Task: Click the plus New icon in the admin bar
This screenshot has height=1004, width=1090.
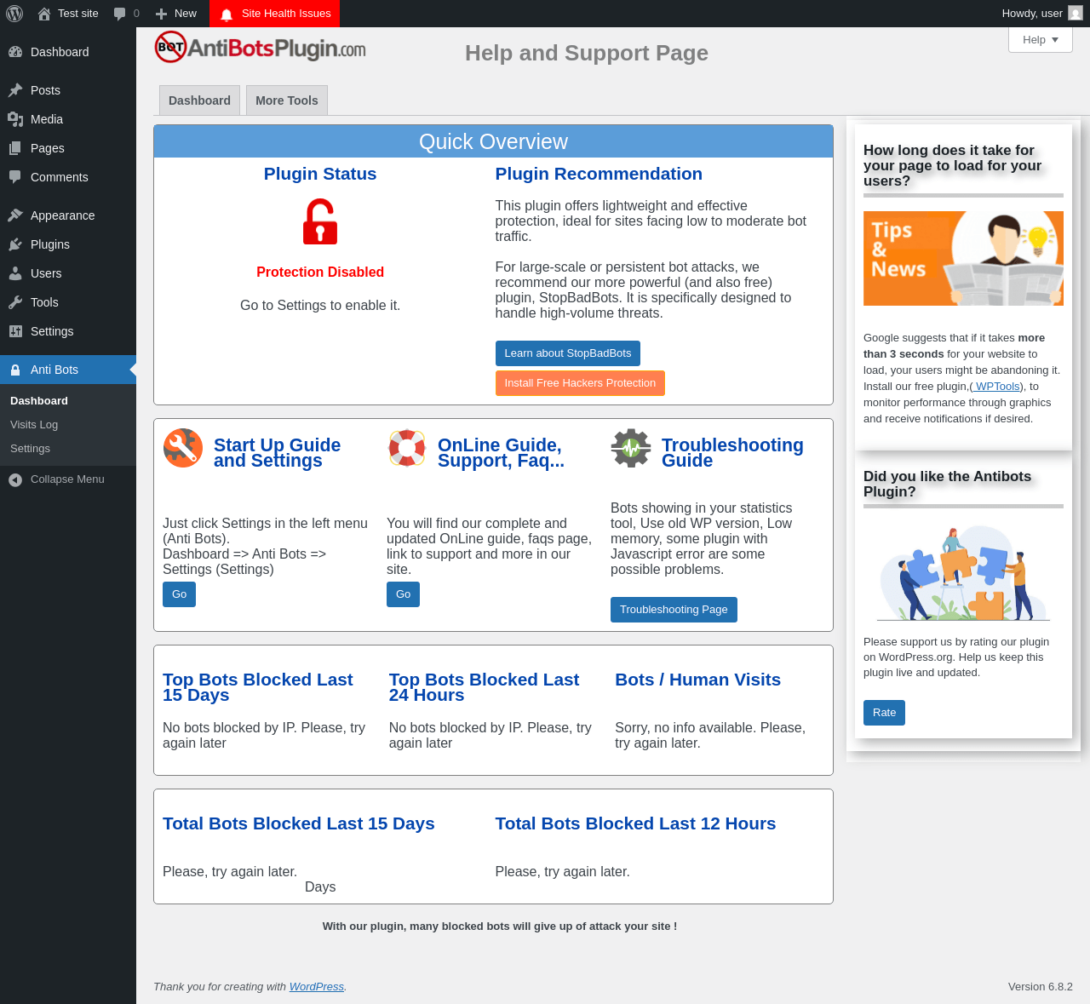Action: click(161, 14)
